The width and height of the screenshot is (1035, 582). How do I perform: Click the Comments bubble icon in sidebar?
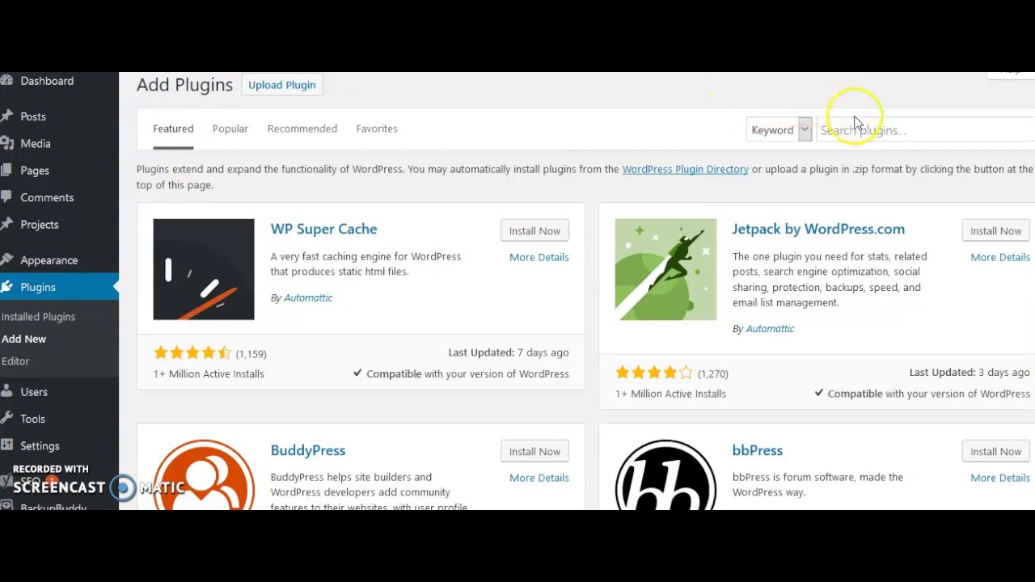6,197
